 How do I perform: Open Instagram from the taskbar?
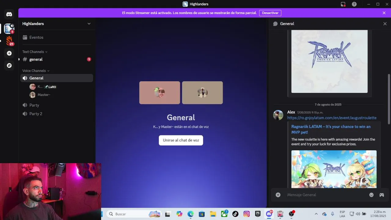[247, 214]
